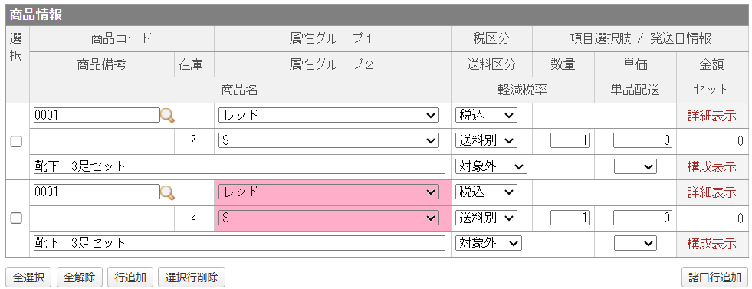Click magnifier search icon in second product row
This screenshot has height=289, width=752.
tap(167, 192)
